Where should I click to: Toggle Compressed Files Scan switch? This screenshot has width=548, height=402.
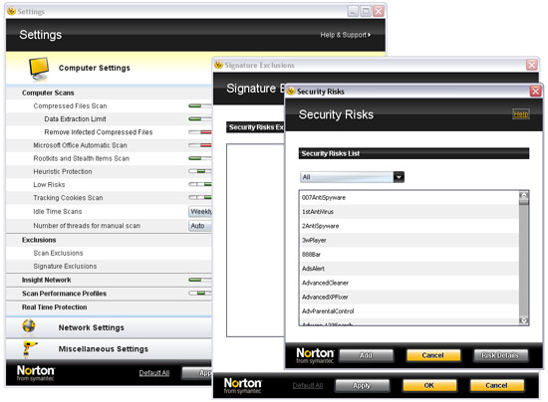[200, 105]
